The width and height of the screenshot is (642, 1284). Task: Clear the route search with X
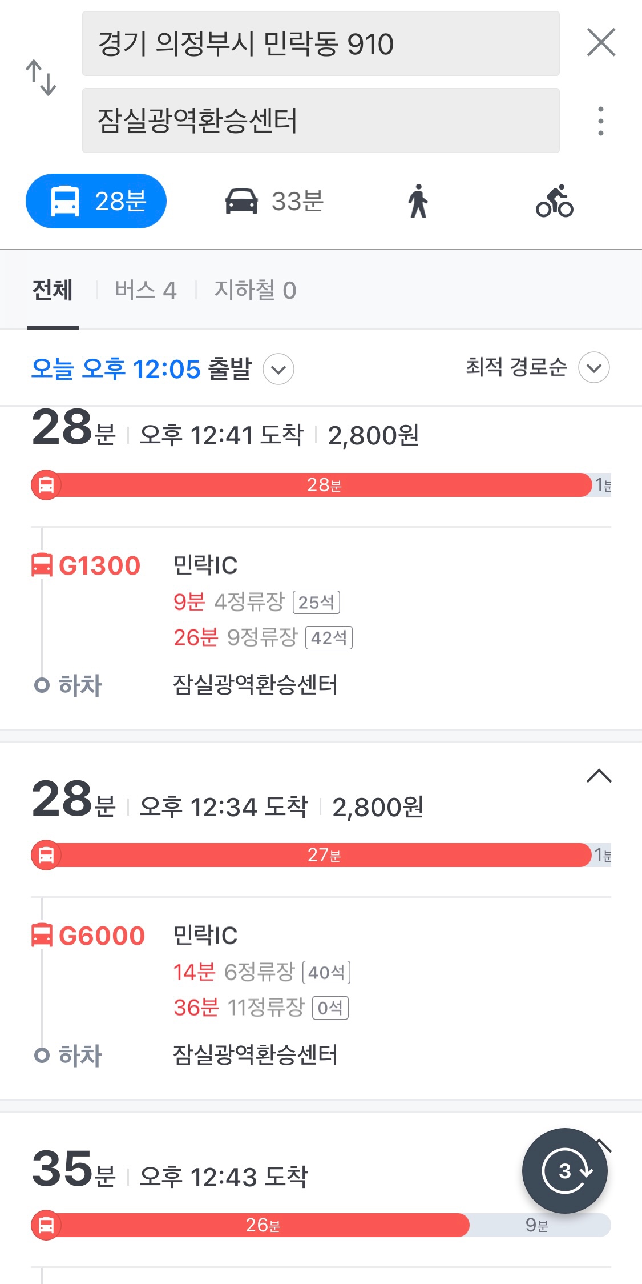pyautogui.click(x=601, y=43)
